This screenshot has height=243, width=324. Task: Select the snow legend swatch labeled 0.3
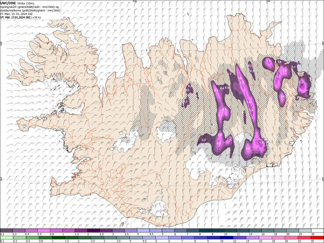click(x=19, y=231)
